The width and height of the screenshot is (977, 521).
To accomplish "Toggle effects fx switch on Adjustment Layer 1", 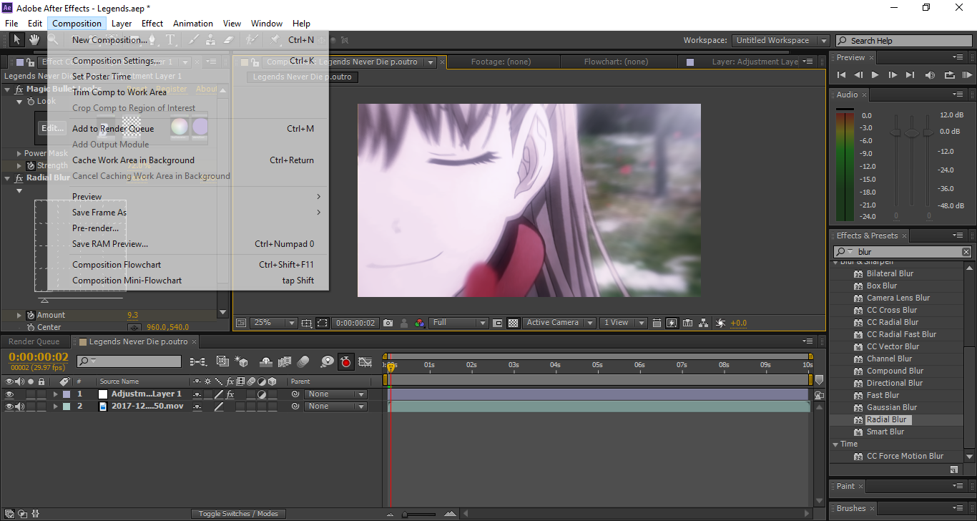I will click(x=230, y=394).
